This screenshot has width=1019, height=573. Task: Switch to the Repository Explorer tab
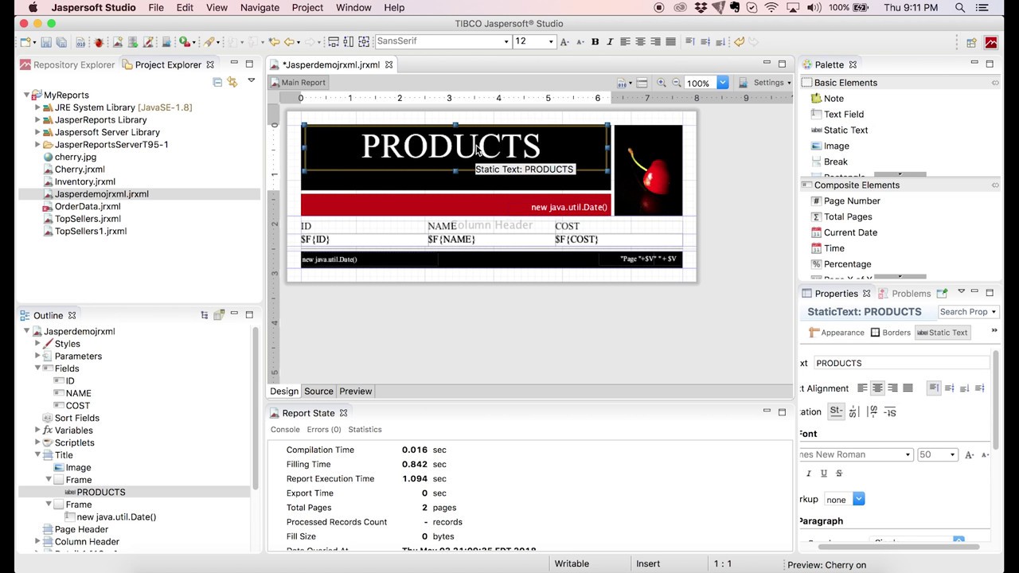point(68,65)
